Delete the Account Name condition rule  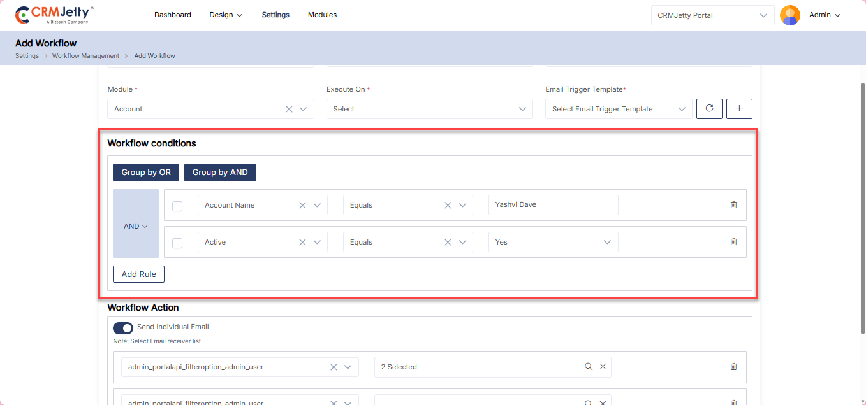point(733,205)
